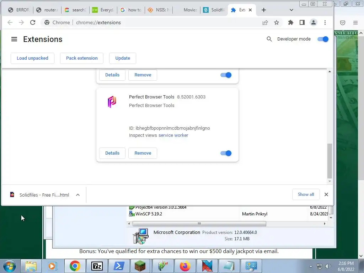Toggle Developer mode switch
Screen dimensions: 364x273
(x=323, y=39)
